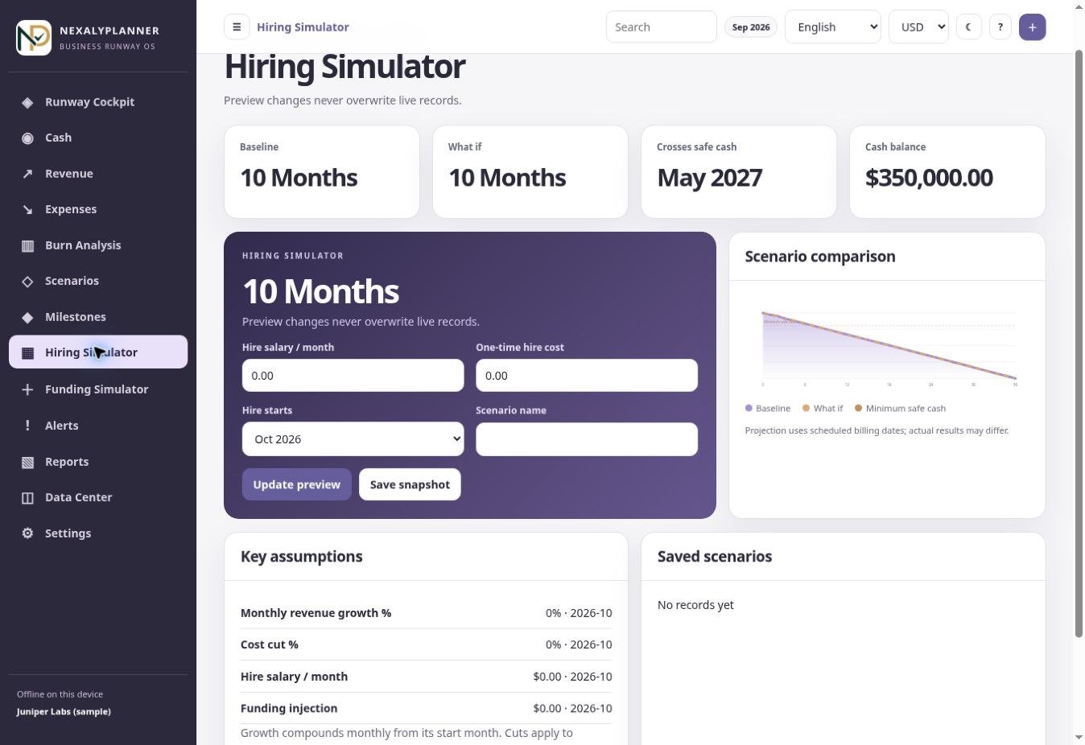Click the Alerts exclamation icon
This screenshot has width=1085, height=745.
tap(27, 426)
